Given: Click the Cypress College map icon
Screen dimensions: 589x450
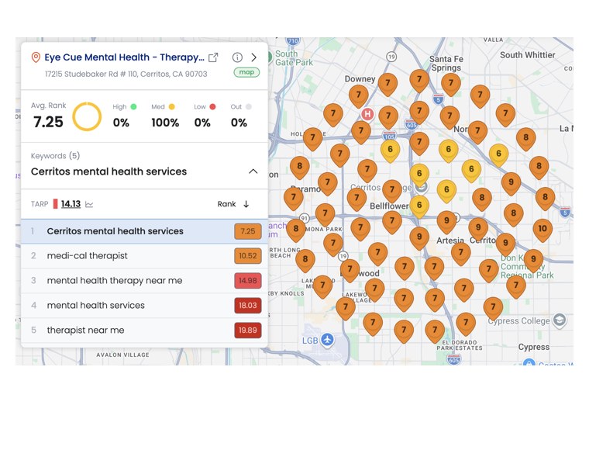Looking at the screenshot, I should (x=560, y=320).
